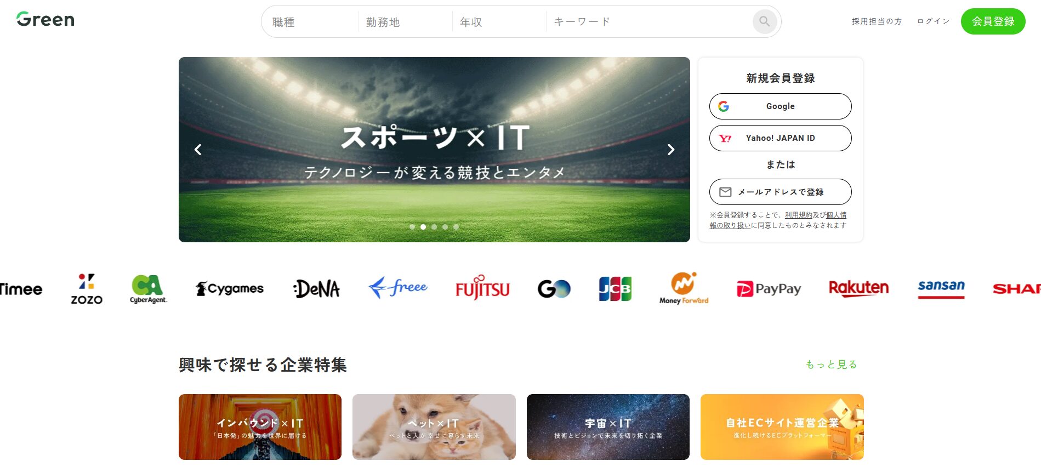Sign up with Yahoo! JAPAN ID
This screenshot has height=467, width=1041.
(780, 138)
